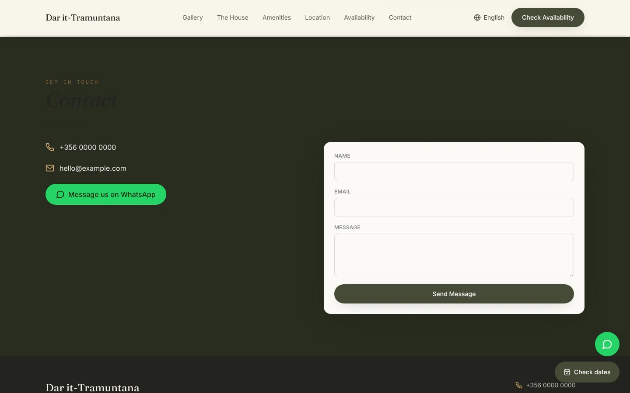Screen dimensions: 630x393
Task: Select Contact in the top navigation
Action: point(400,17)
